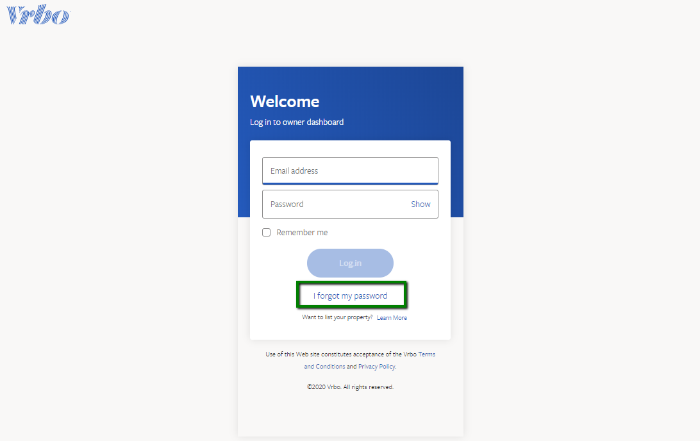700x441 pixels.
Task: Click 'All rights reserved' footer text
Action: pyautogui.click(x=369, y=387)
